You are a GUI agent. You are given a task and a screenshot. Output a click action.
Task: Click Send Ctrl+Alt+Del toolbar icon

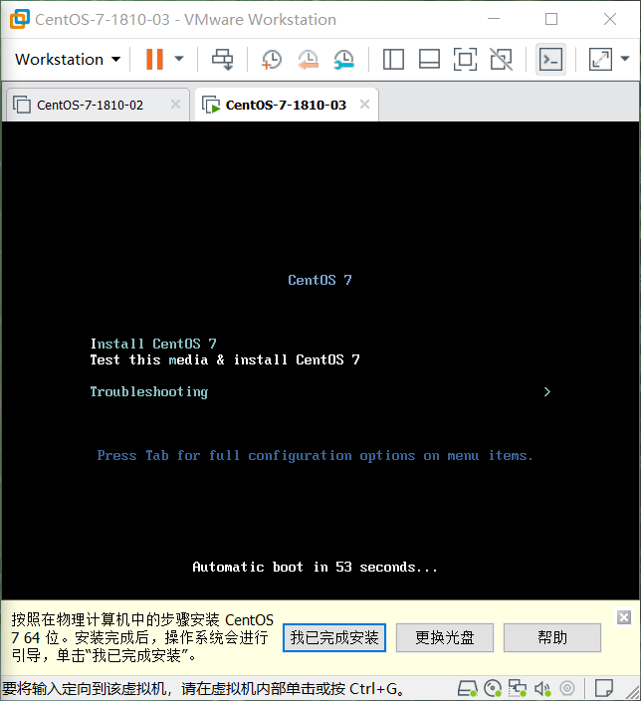[222, 59]
